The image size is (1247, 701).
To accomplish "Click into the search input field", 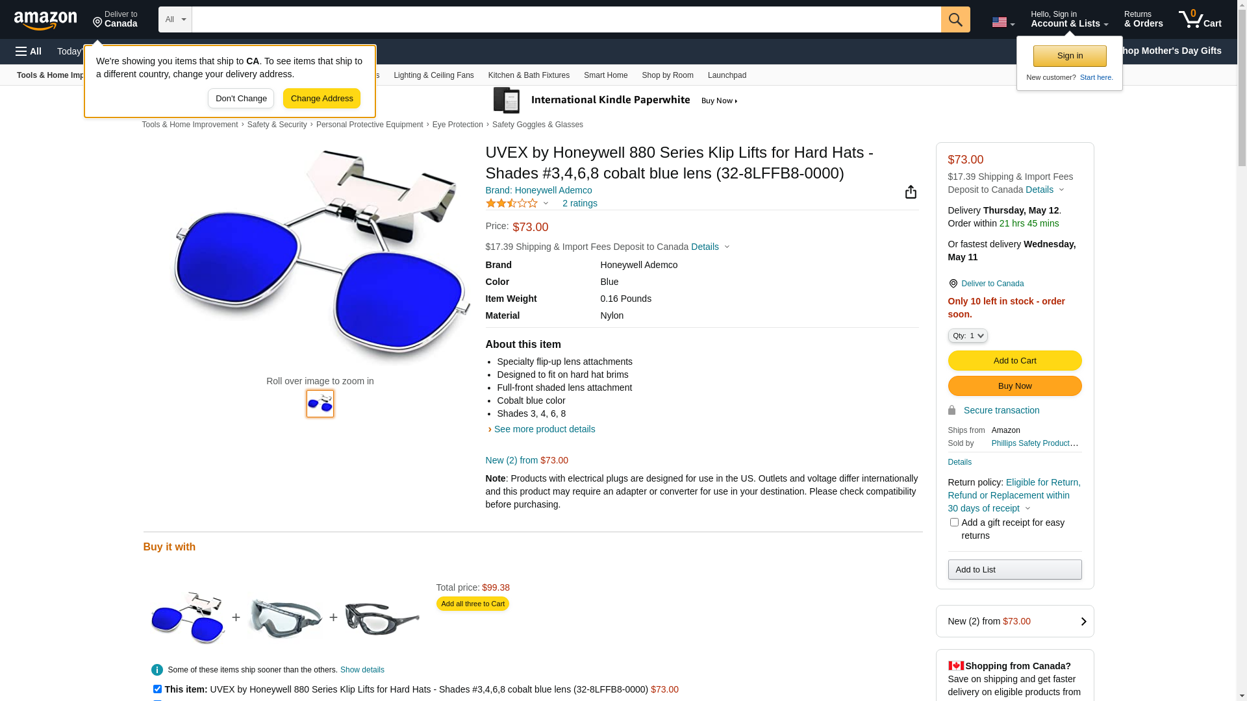I will click(566, 19).
